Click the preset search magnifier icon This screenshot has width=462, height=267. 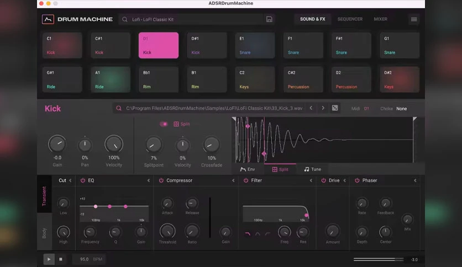pyautogui.click(x=125, y=19)
